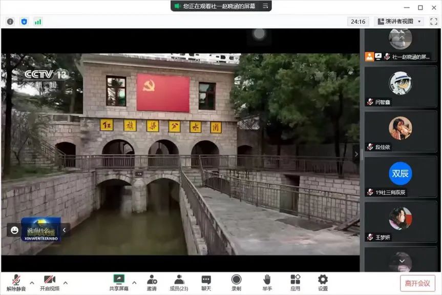Screen dimensions: 442x295
Task: Click 共享屏幕 share screen
Action: tap(119, 282)
